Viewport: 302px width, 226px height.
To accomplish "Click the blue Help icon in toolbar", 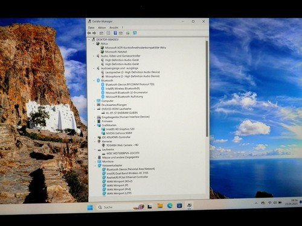I will [115, 33].
